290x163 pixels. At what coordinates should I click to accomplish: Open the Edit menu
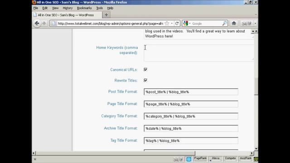[x=45, y=8]
